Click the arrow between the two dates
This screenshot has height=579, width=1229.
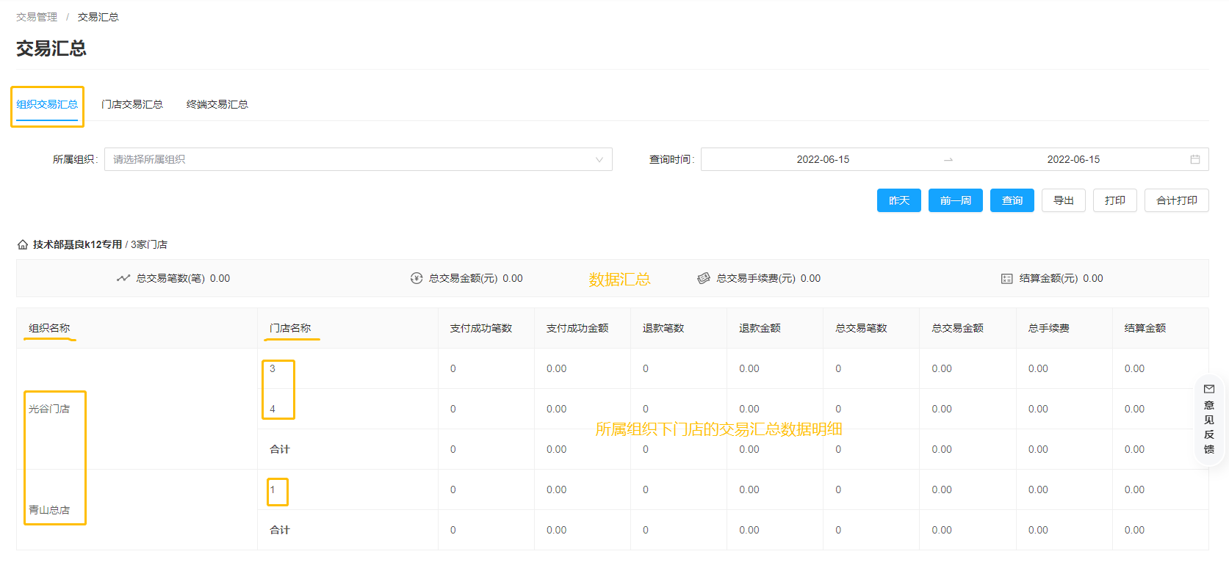[948, 159]
